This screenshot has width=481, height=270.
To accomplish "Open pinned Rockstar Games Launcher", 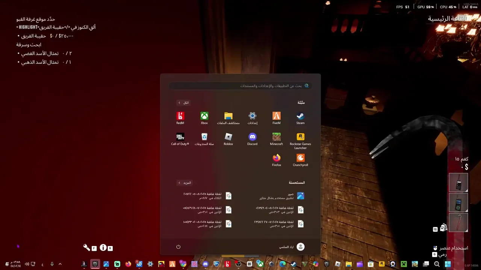I will pos(300,141).
